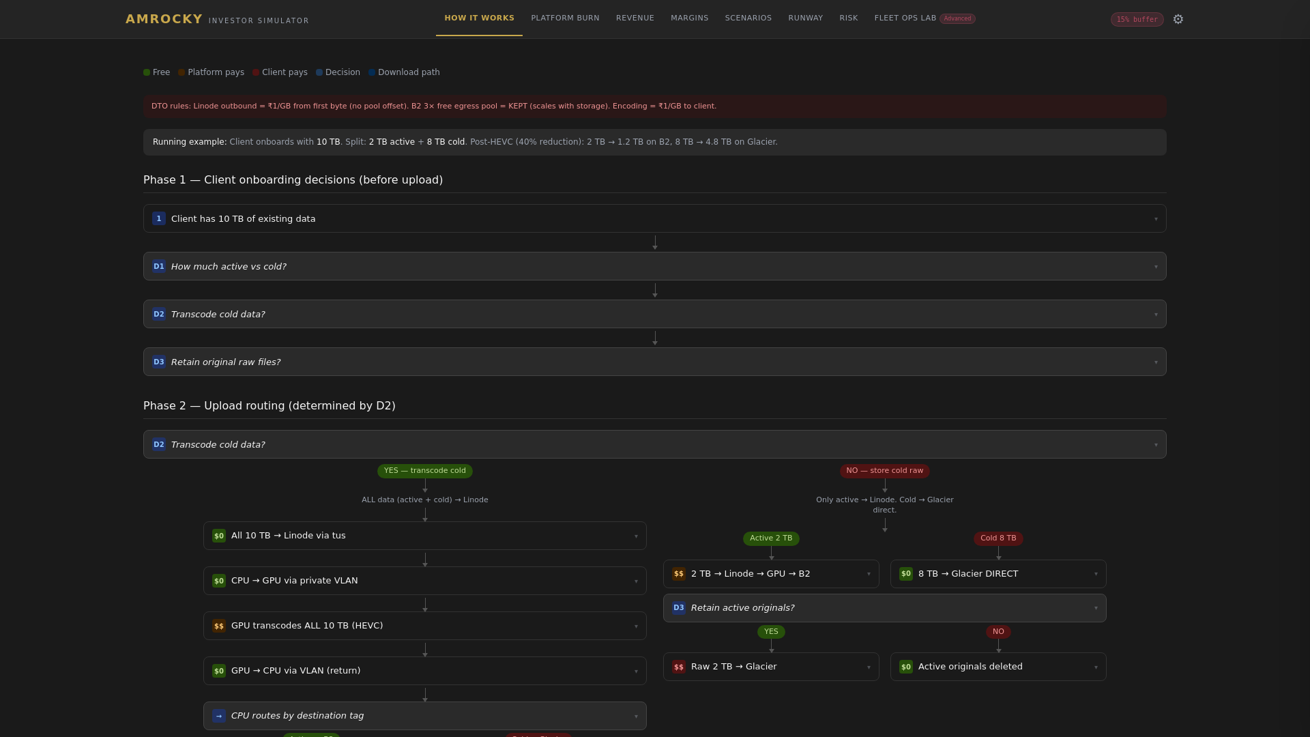Click $0 badge on 'CPU → GPU via private VLAN'
Image resolution: width=1310 pixels, height=737 pixels.
coord(219,581)
